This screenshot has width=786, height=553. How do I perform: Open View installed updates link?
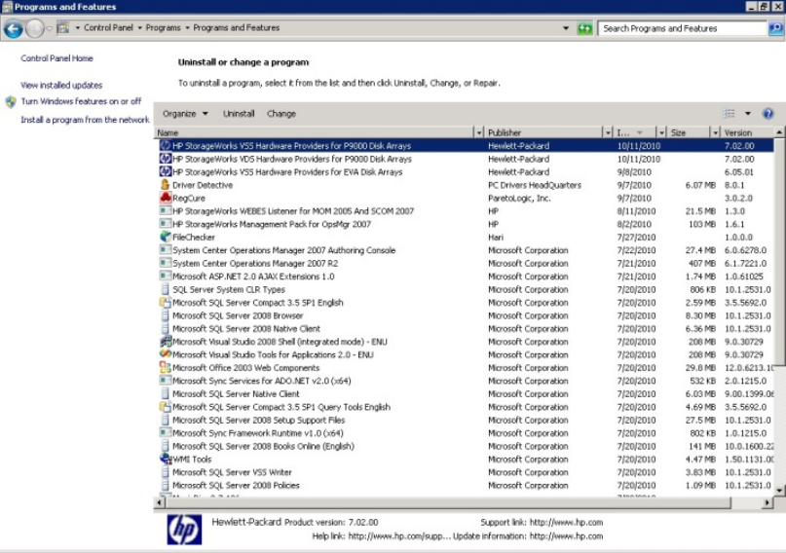(x=61, y=86)
